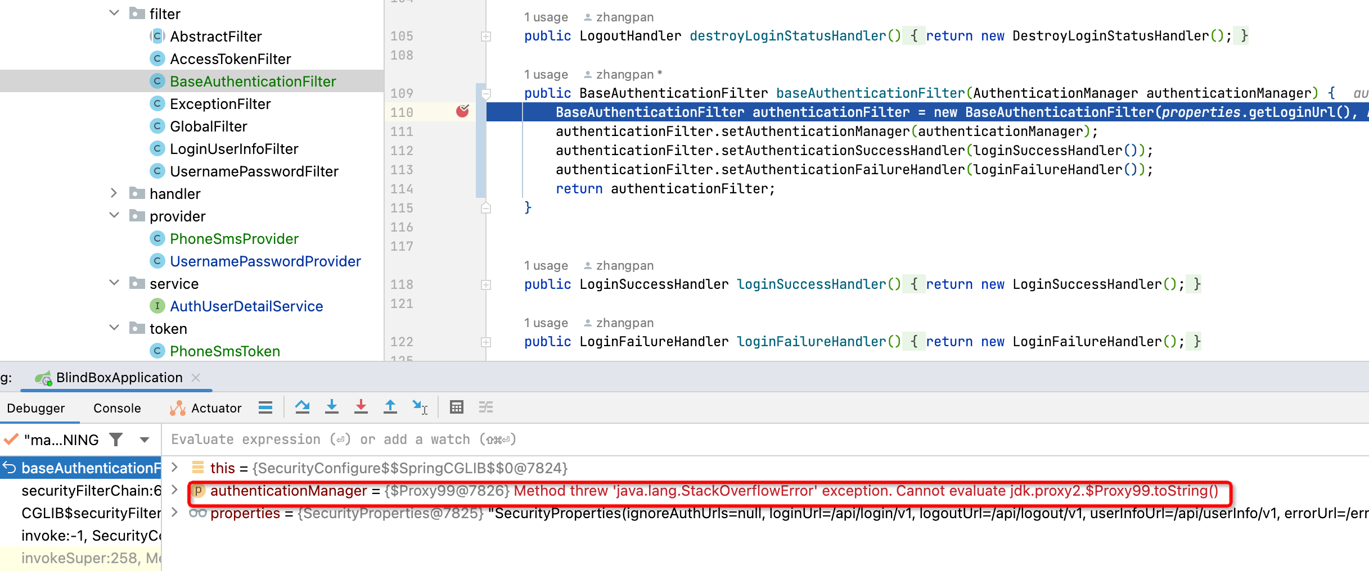Select the Step Into debugger icon
The width and height of the screenshot is (1369, 571).
pyautogui.click(x=332, y=407)
